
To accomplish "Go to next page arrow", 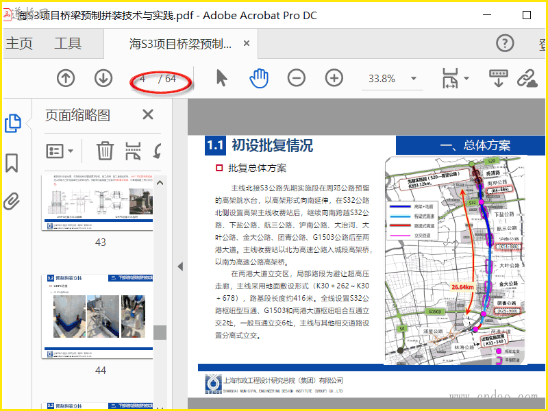I will point(103,78).
